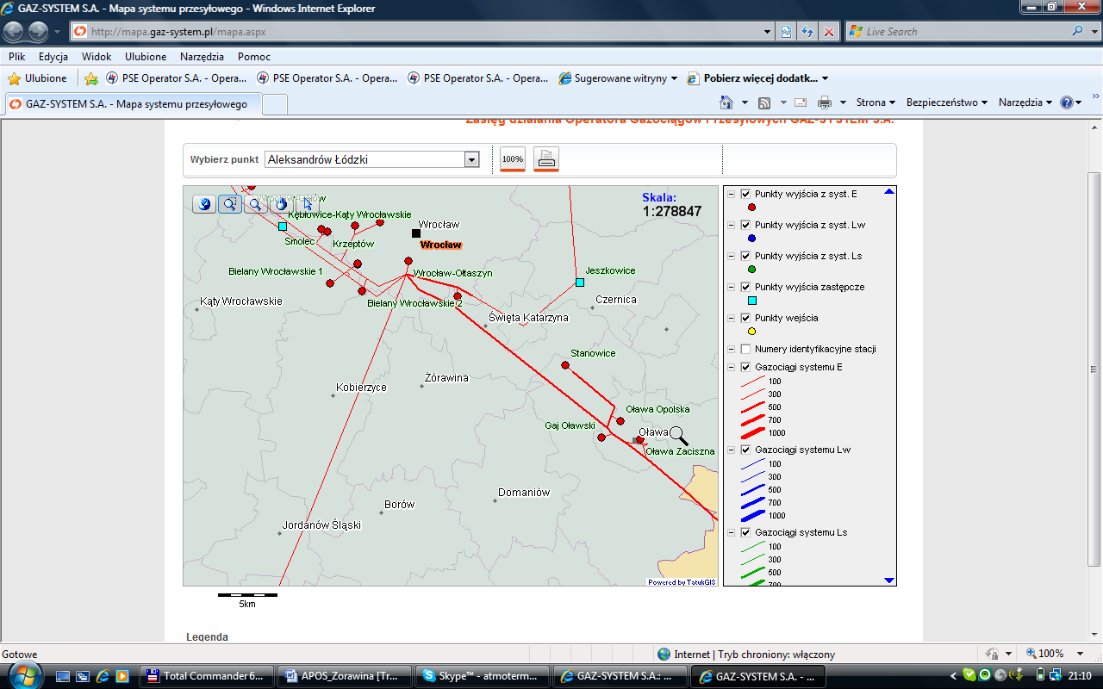
Task: Click the search magnifier in Live Search box
Action: pos(1078,31)
